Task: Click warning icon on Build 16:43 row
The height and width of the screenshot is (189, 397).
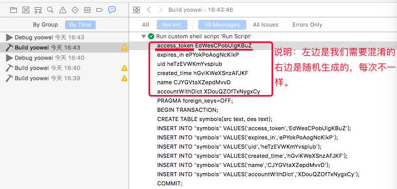Action: pyautogui.click(x=124, y=48)
